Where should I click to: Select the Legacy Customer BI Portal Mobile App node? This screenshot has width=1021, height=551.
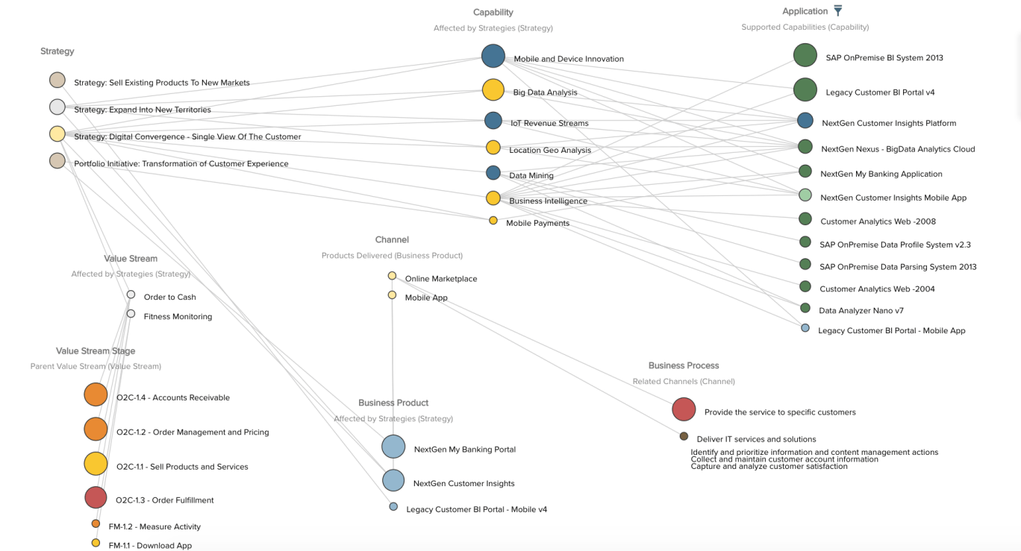tap(805, 328)
